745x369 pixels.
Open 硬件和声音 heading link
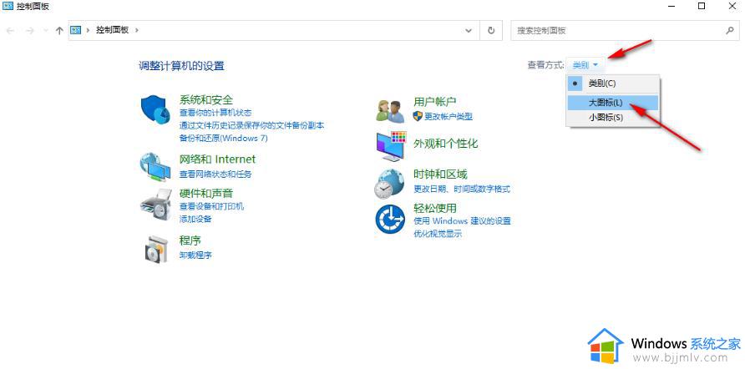206,194
